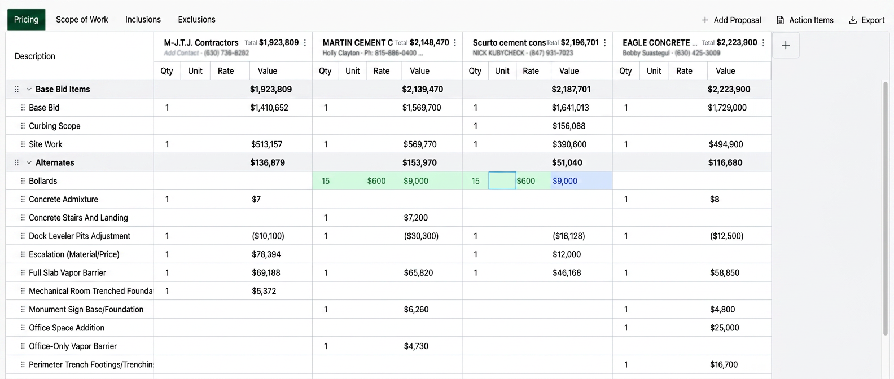The height and width of the screenshot is (379, 894).
Task: Open the Scope of Work tab
Action: (82, 20)
